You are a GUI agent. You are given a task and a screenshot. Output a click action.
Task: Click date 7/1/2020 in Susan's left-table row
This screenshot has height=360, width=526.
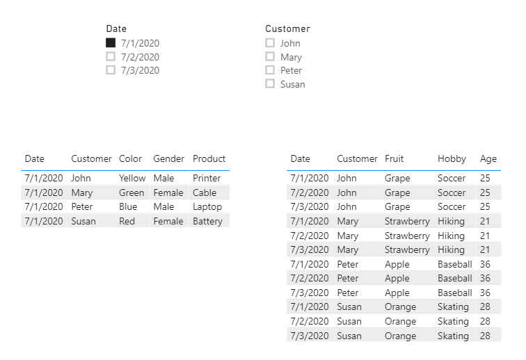click(44, 221)
